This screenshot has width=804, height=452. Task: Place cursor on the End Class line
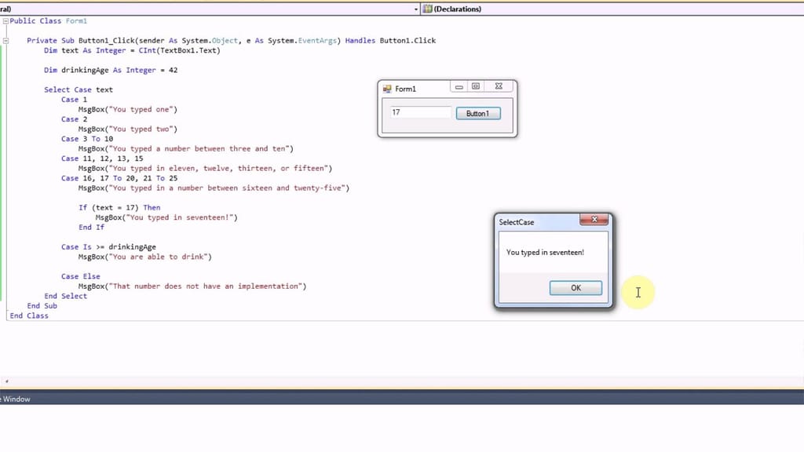[29, 315]
